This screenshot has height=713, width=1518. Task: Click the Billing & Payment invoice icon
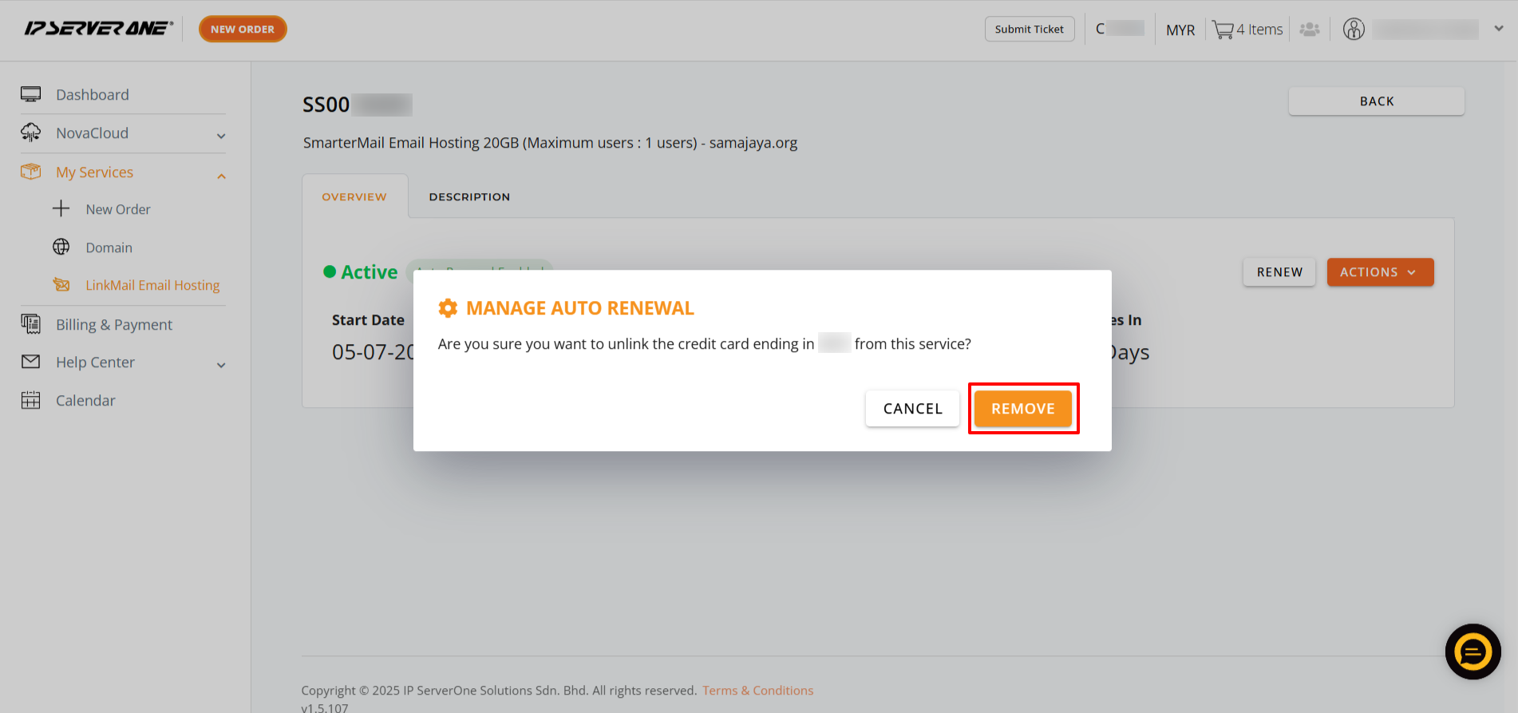(30, 323)
